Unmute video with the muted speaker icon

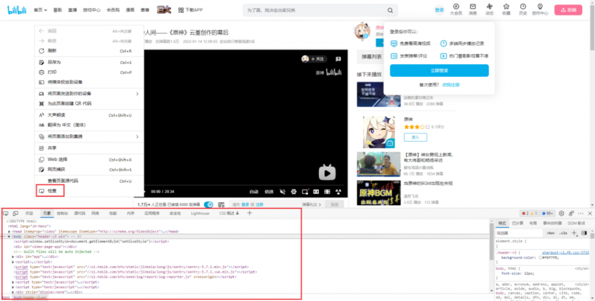(x=282, y=192)
